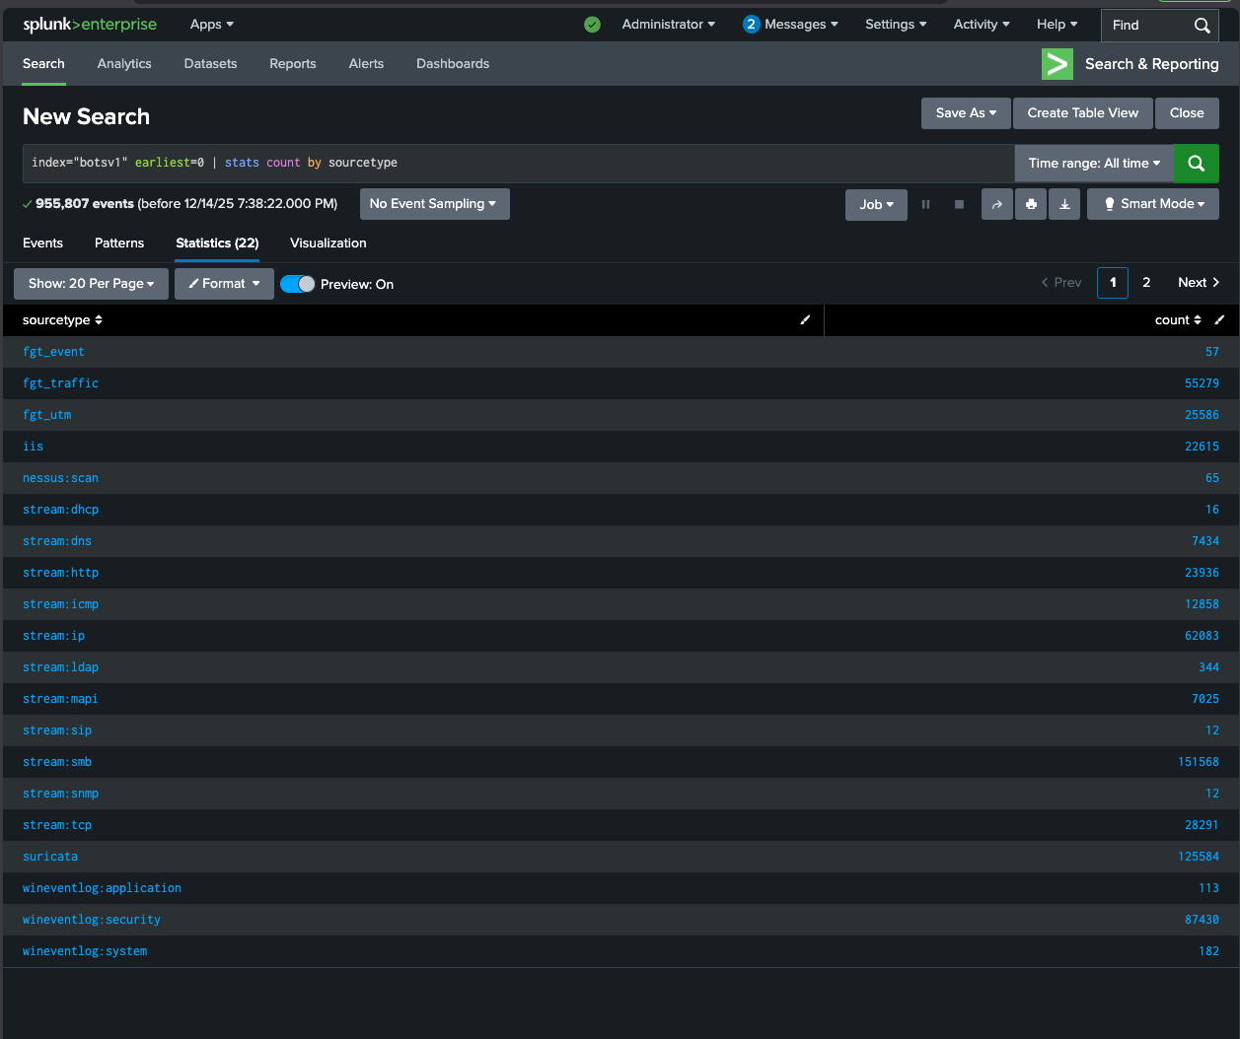This screenshot has width=1240, height=1039.
Task: Click the fgt_event sourcetype value
Action: [54, 352]
